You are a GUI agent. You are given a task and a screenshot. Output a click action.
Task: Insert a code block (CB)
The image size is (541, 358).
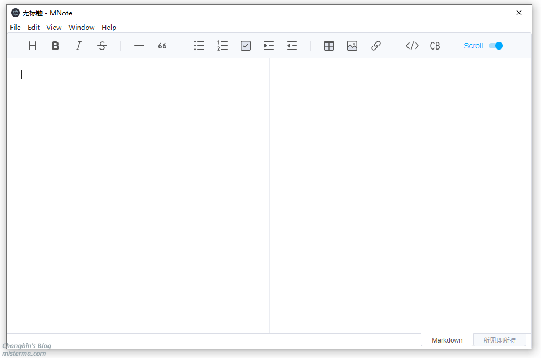436,46
